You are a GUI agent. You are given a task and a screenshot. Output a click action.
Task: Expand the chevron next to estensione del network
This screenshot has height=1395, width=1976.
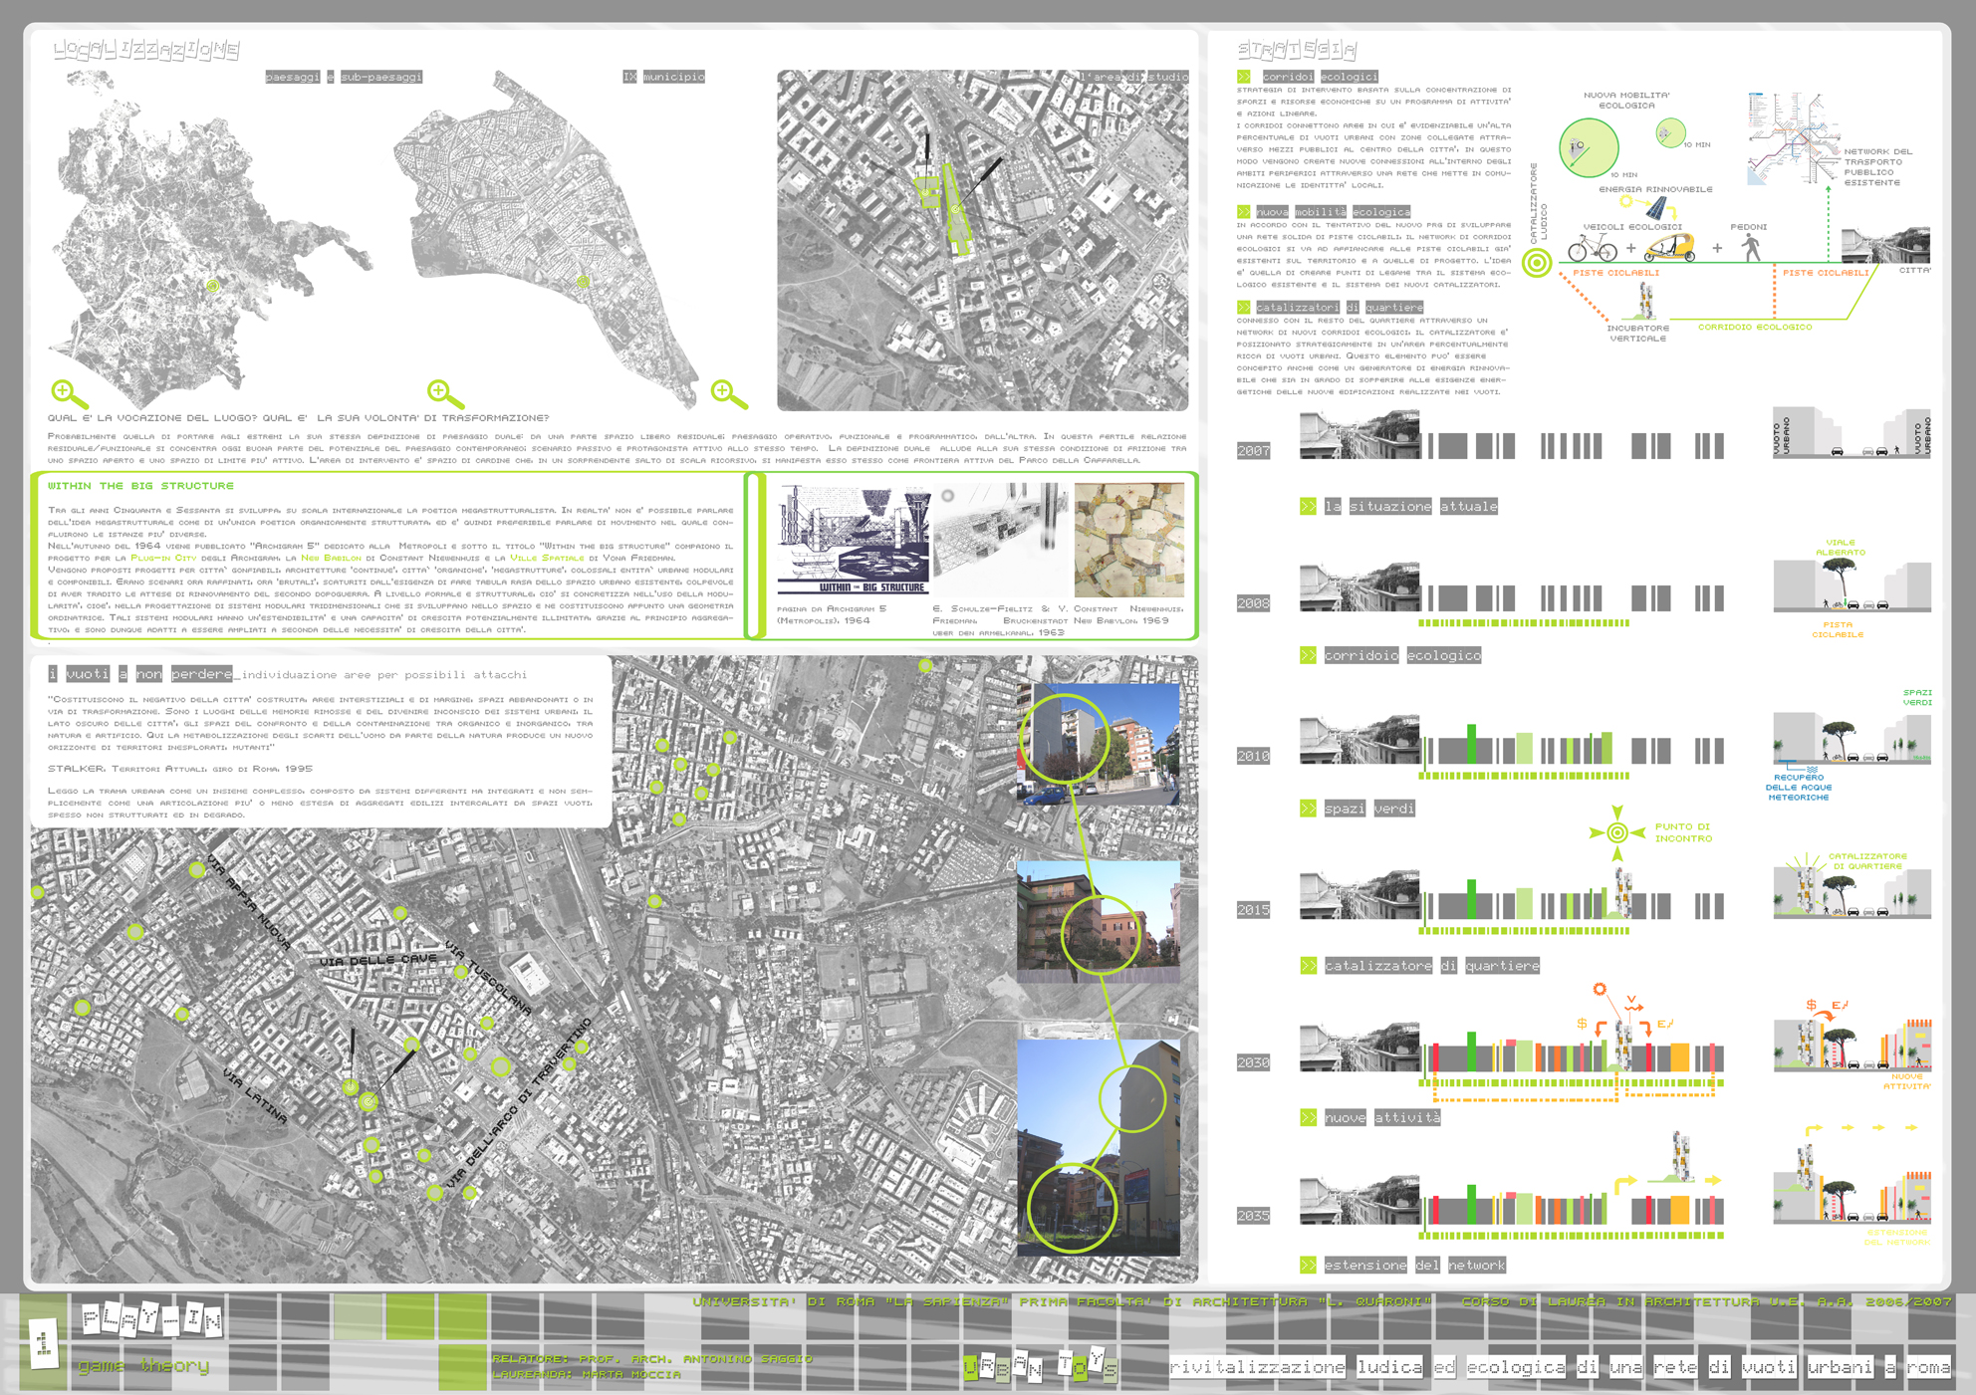coord(1308,1265)
